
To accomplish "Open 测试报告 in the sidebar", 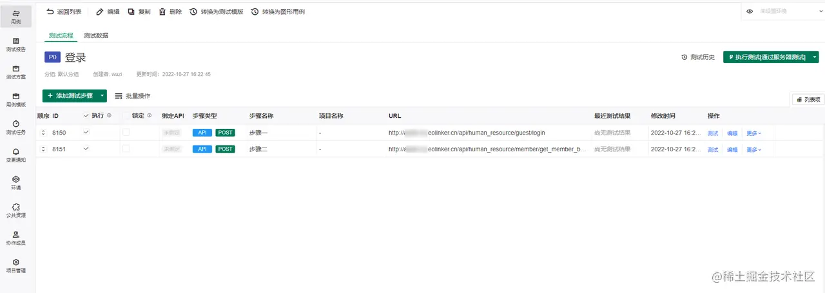I will [x=15, y=44].
